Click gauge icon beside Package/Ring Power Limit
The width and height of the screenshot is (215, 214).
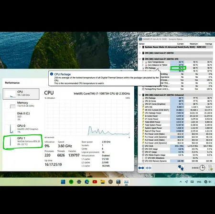pyautogui.click(x=143, y=89)
